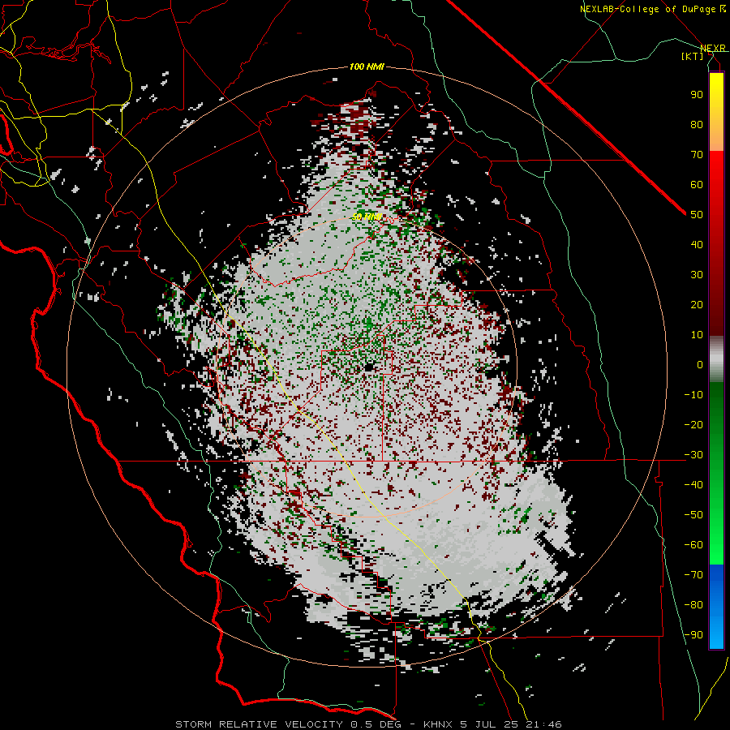This screenshot has width=730, height=730.
Task: Click the black radar site marker at center
Action: [369, 367]
